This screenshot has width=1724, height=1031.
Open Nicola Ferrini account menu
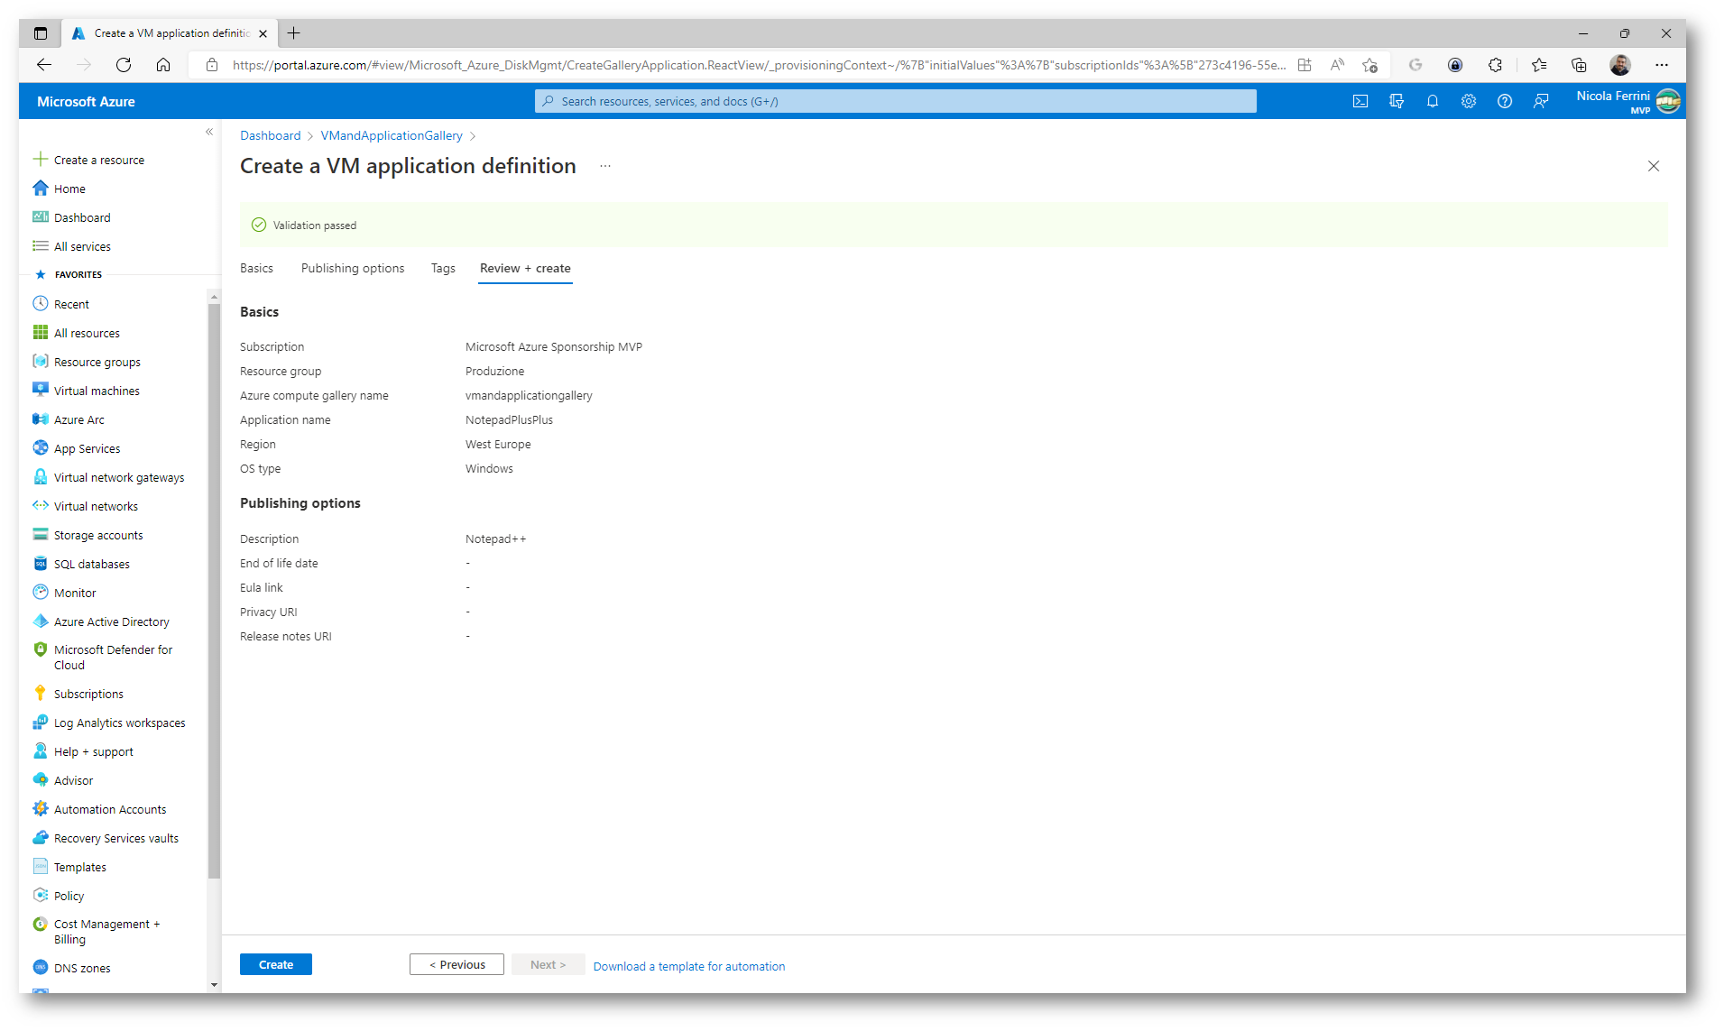click(x=1629, y=101)
